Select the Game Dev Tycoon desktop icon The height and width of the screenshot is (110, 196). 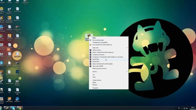[9, 37]
